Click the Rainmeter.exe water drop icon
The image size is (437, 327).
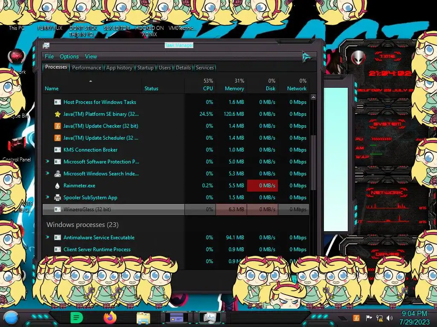58,186
